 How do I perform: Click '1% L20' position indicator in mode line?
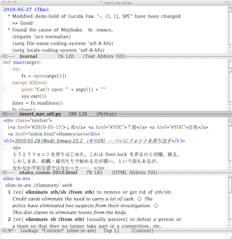(x=66, y=56)
